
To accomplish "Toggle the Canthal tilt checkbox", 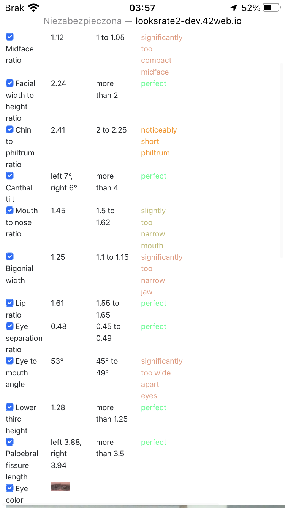I will [x=10, y=176].
